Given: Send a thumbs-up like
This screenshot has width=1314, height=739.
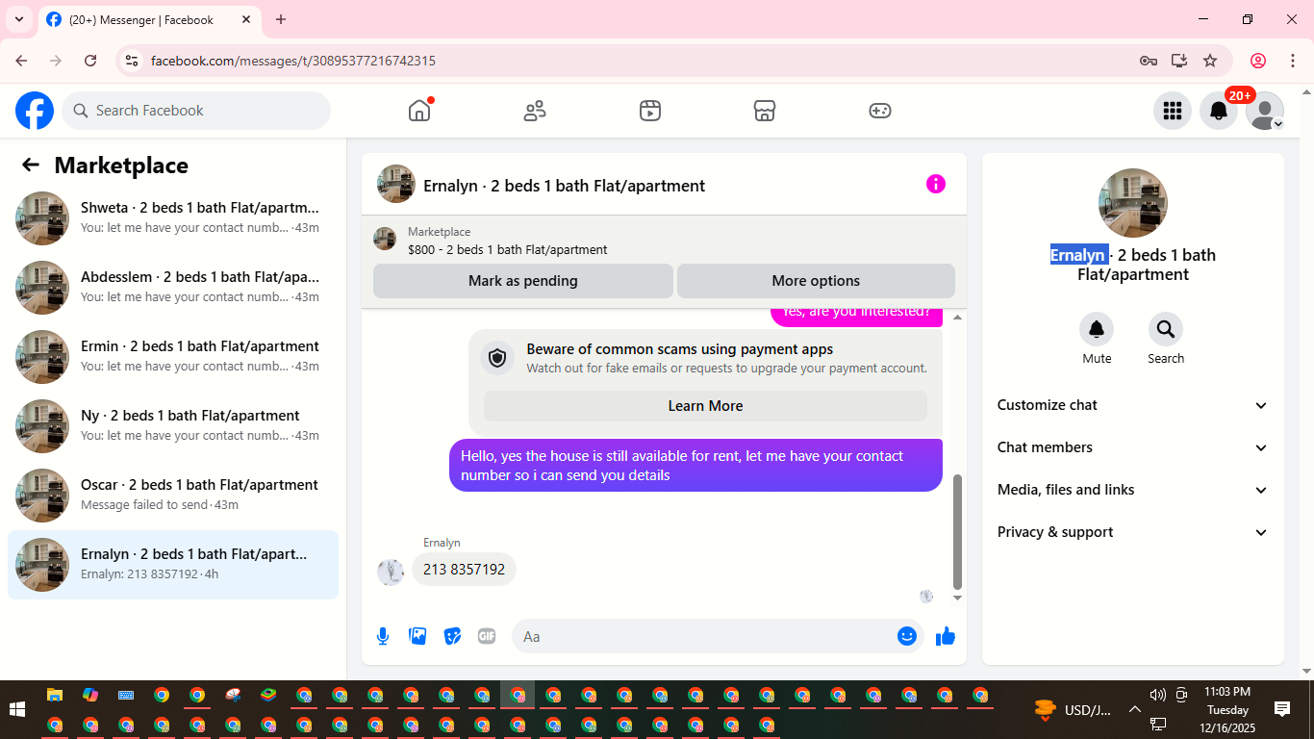Looking at the screenshot, I should pyautogui.click(x=946, y=636).
